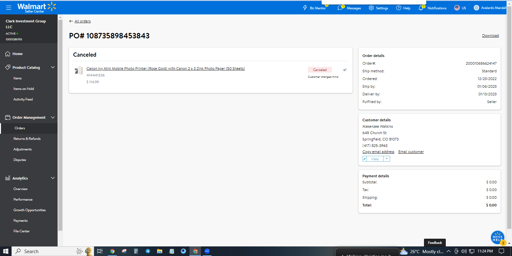Click the Order Management box icon
The image size is (512, 256).
[x=8, y=117]
